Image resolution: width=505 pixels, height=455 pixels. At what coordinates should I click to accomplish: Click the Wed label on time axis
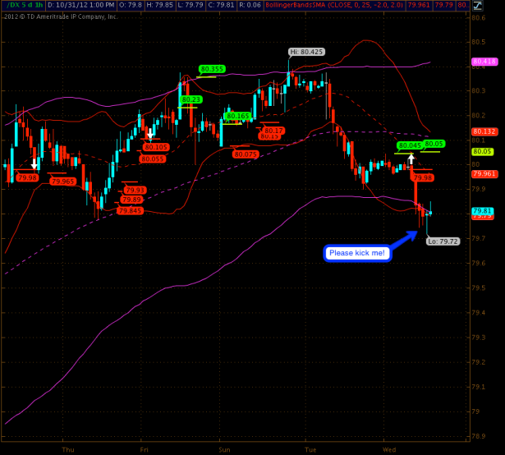[x=389, y=449]
